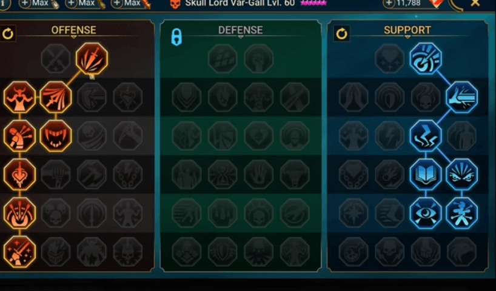The height and width of the screenshot is (291, 496).
Task: Select the sparkling sword bottom Offense mastery
Action: tap(19, 252)
